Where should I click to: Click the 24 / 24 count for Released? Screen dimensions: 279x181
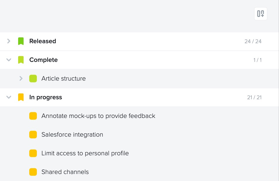[253, 41]
